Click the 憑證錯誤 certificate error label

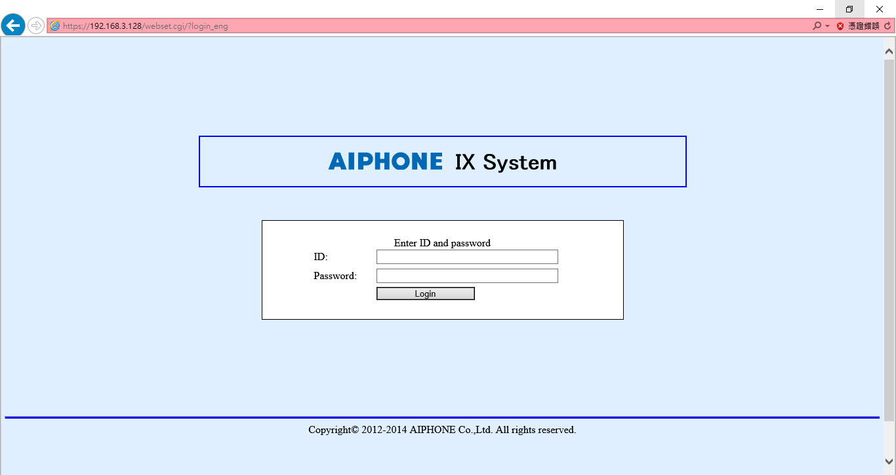point(863,26)
